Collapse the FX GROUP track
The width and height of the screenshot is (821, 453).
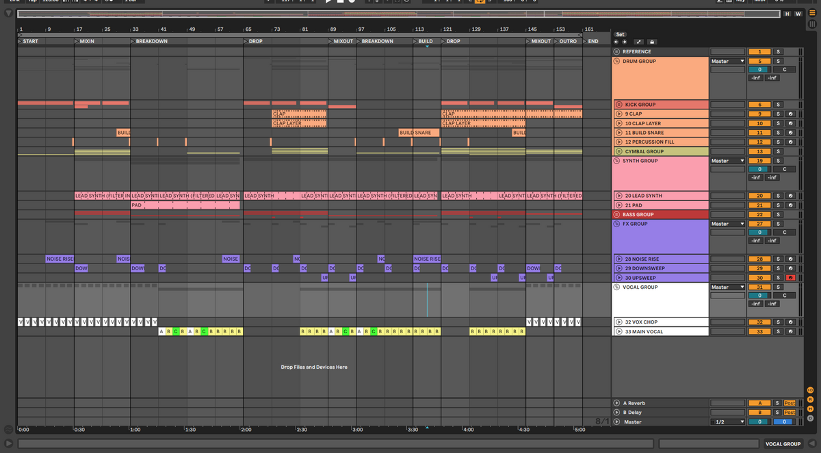coord(616,224)
